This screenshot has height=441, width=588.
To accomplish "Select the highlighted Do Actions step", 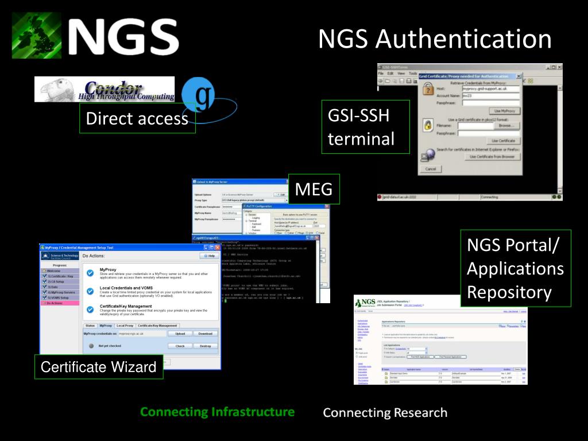I will pyautogui.click(x=60, y=303).
